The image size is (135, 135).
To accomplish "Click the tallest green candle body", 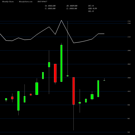I will coord(61,63).
